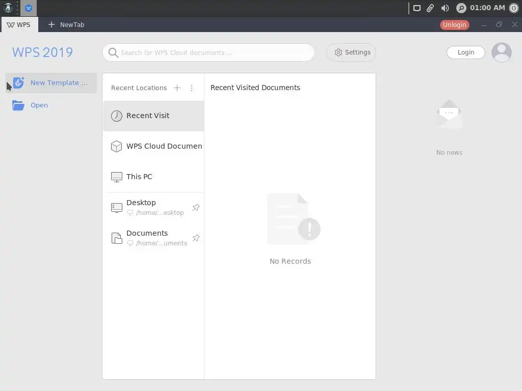
Task: Select Documents location entry
Action: pos(153,238)
